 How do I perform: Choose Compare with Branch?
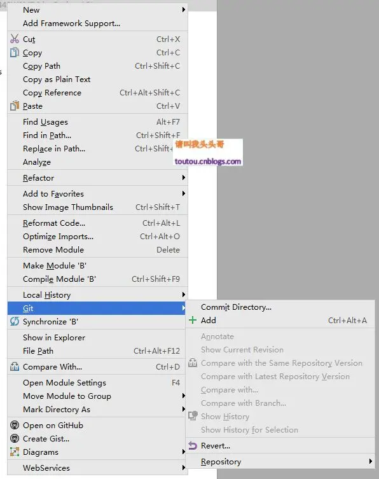click(280, 403)
